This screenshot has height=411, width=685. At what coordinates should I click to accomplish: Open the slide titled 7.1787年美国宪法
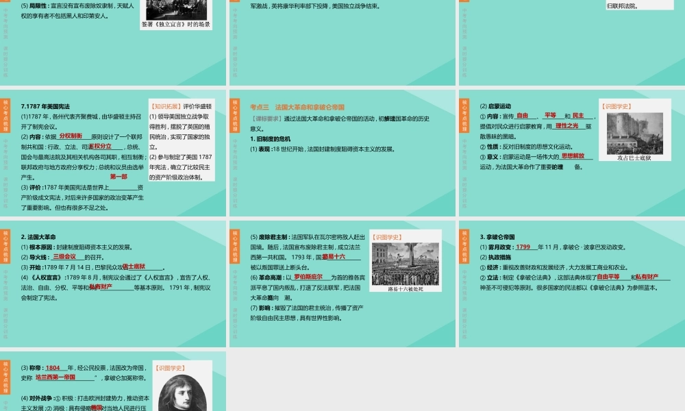(113, 153)
